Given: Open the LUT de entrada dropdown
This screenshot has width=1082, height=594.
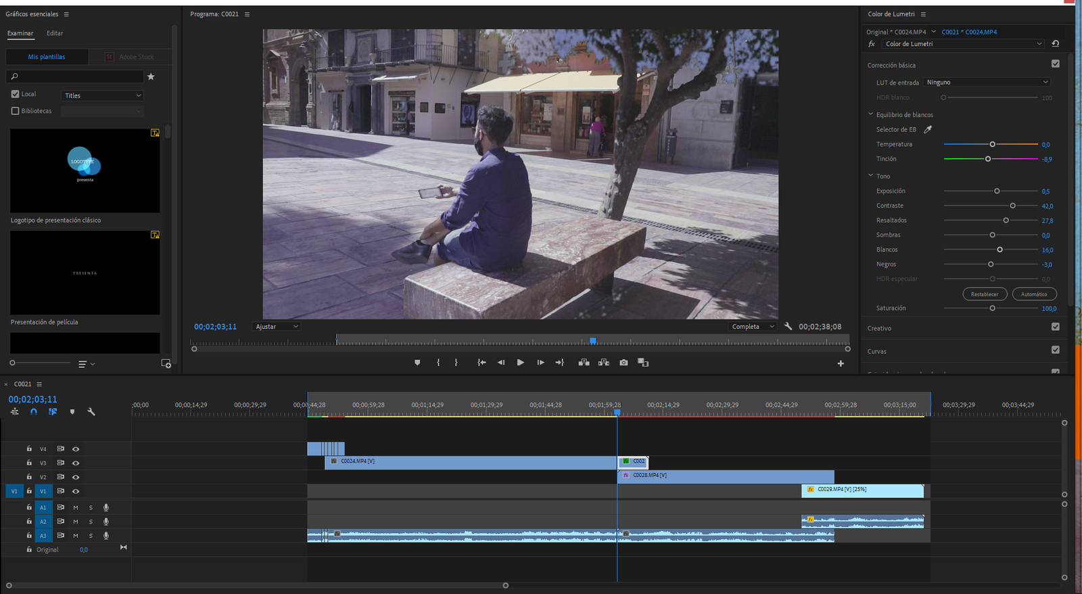Looking at the screenshot, I should point(987,83).
